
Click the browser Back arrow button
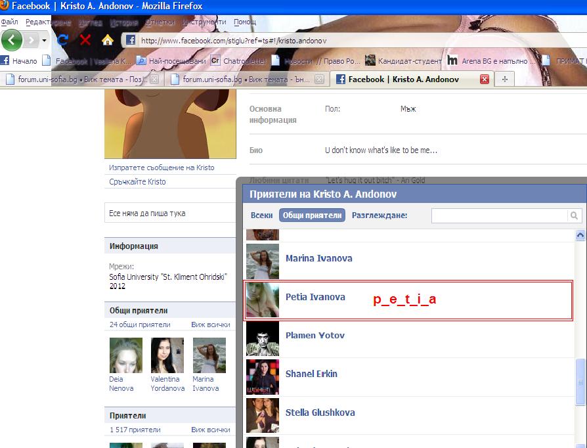coord(12,40)
